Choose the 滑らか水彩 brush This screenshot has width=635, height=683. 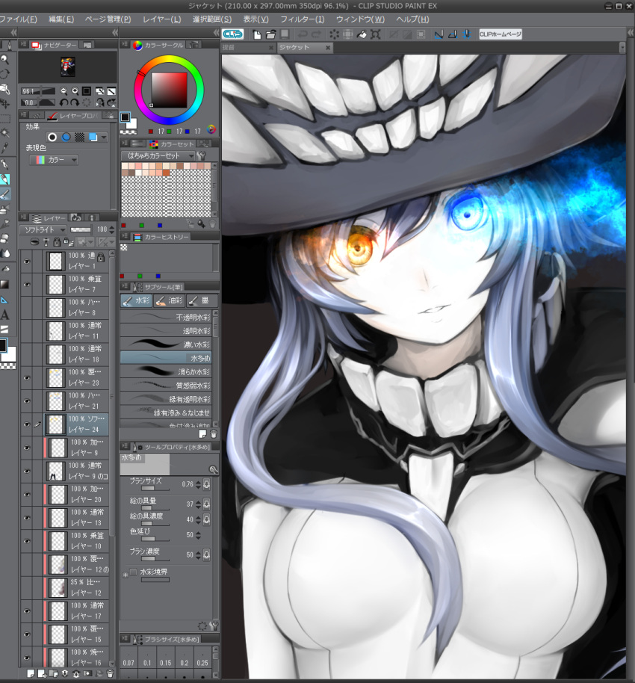166,371
